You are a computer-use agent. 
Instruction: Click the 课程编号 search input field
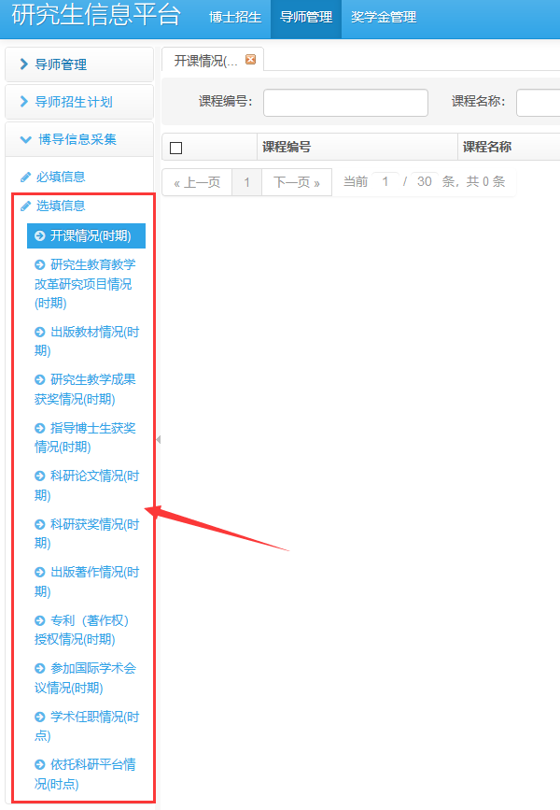[345, 102]
